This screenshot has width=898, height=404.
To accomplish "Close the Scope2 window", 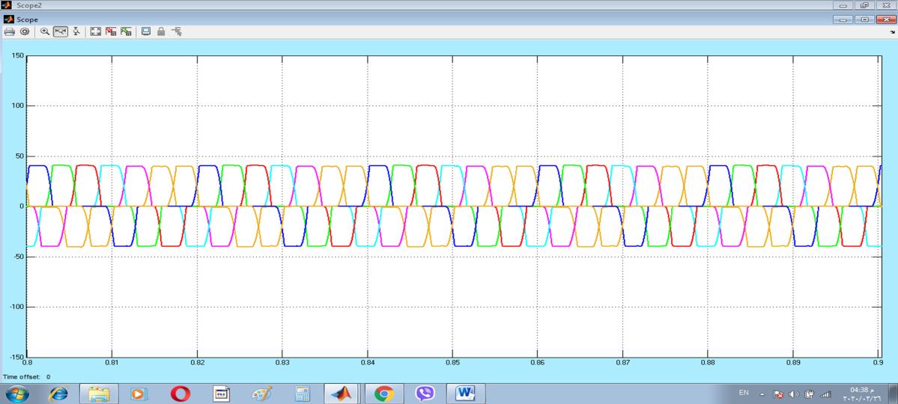I will pos(885,5).
